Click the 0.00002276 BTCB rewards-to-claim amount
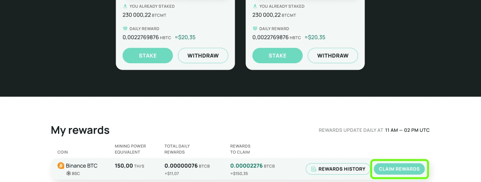Screen dimensions: 481x182 (246, 166)
